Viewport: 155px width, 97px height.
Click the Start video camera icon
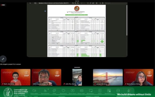tap(34, 91)
